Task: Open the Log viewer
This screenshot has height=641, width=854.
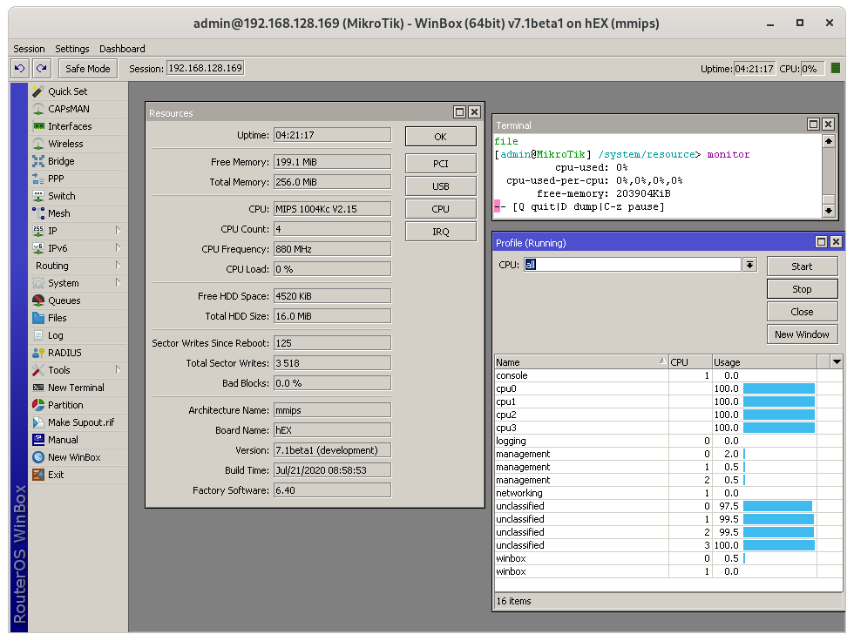Action: (78, 335)
